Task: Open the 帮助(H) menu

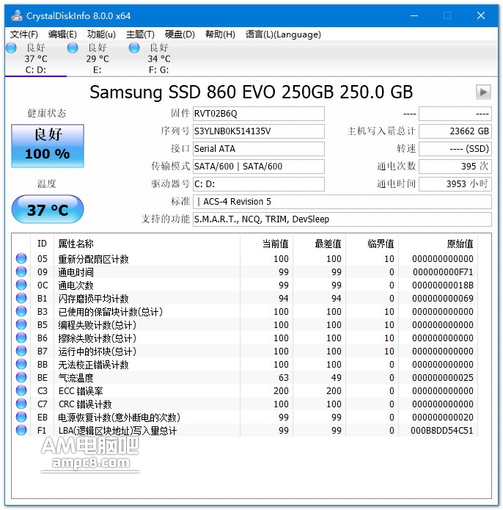Action: pos(220,34)
